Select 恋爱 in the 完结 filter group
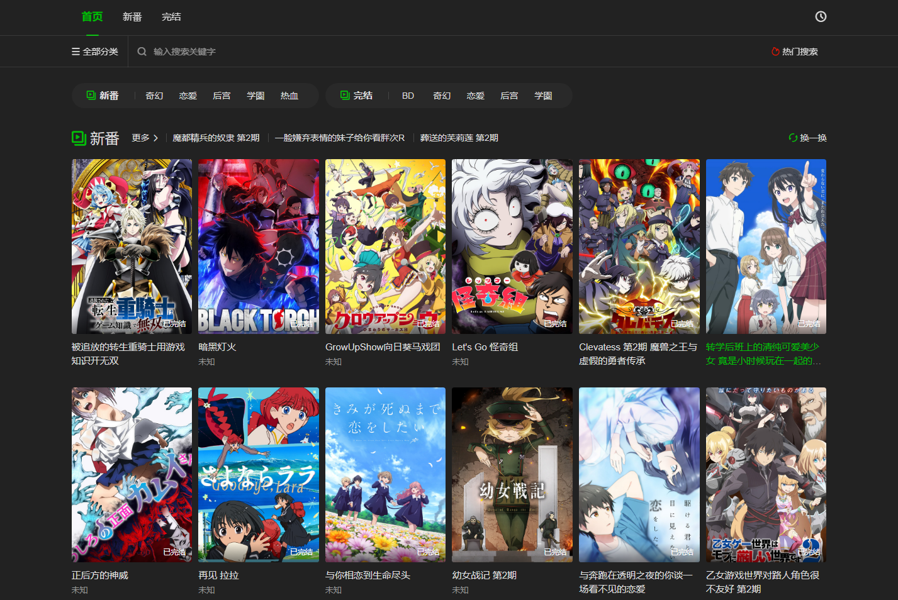Screen dimensions: 898x600 (476, 96)
